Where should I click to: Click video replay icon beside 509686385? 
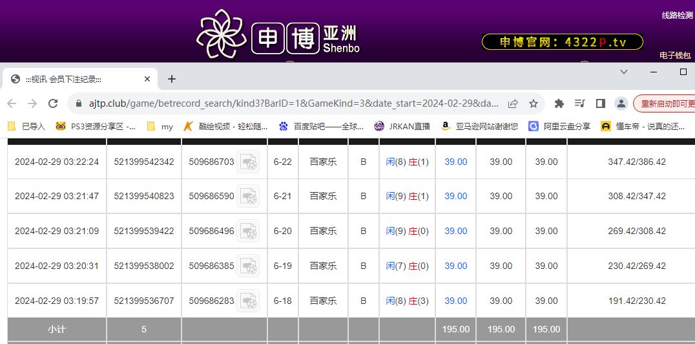(248, 266)
